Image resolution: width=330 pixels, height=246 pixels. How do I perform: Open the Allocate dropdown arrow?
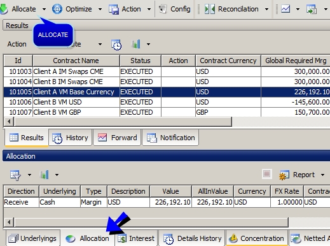[44, 10]
